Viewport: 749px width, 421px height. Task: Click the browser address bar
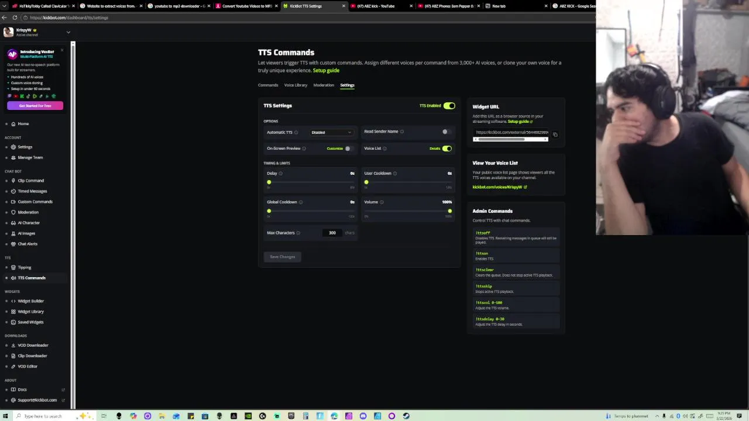coord(310,18)
